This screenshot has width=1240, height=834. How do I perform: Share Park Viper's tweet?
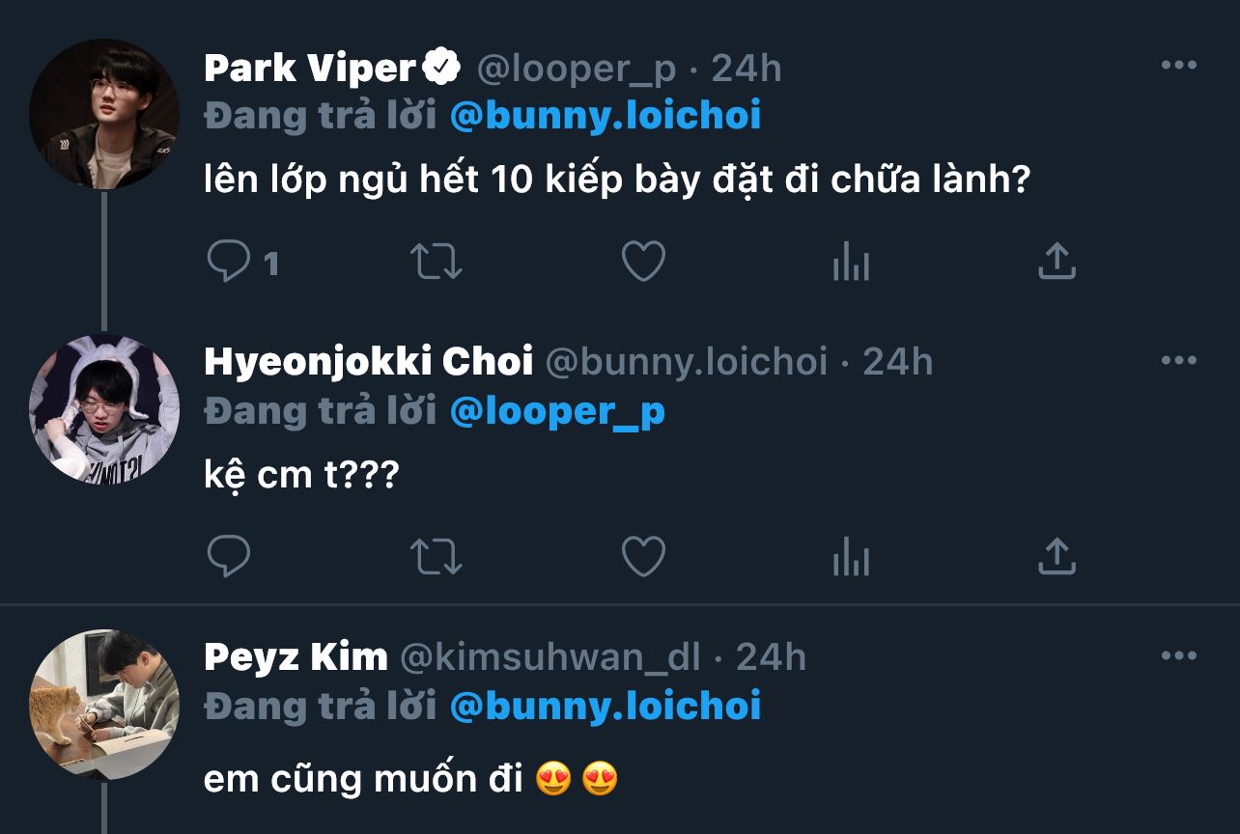point(1057,262)
